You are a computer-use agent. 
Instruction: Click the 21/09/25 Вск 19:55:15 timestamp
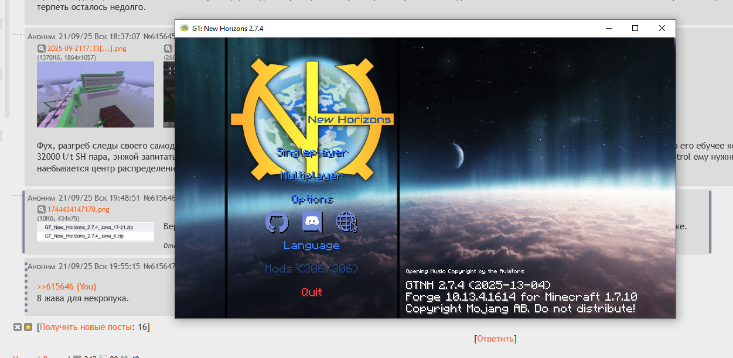click(x=100, y=266)
